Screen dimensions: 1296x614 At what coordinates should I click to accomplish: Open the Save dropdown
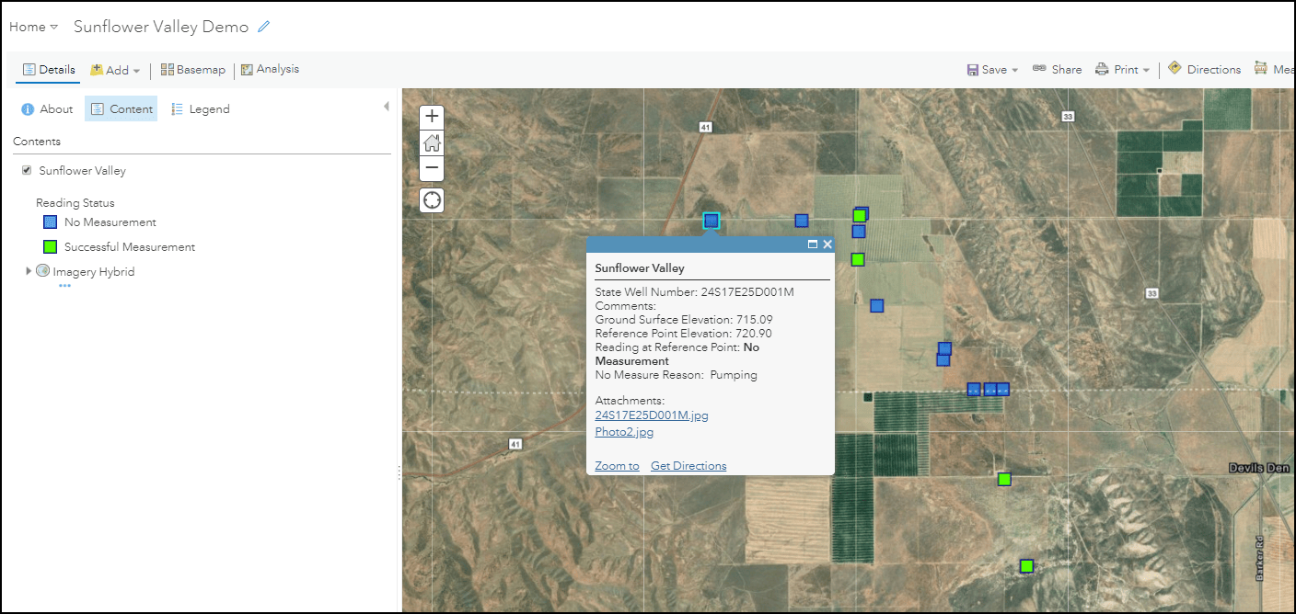tap(992, 69)
